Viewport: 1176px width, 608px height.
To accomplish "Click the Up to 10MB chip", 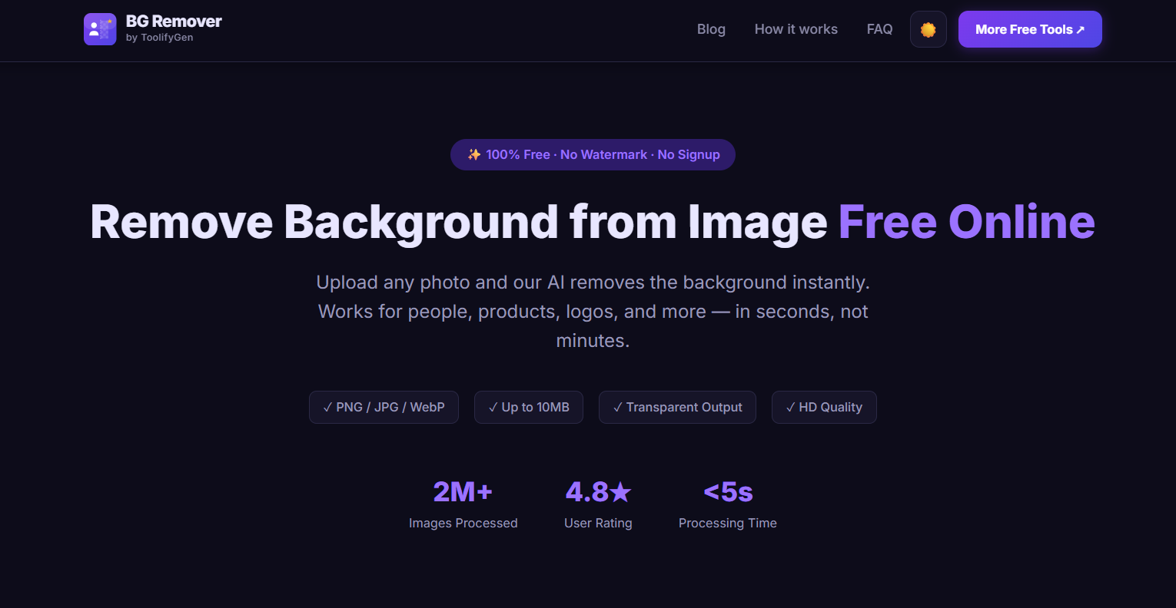I will pos(528,407).
